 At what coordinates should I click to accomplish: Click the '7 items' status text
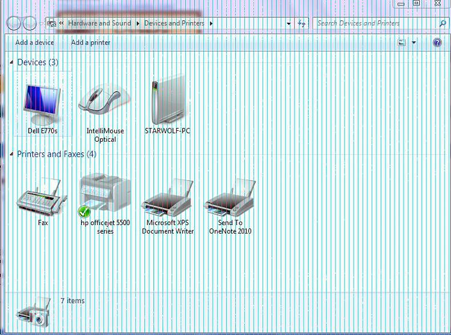click(73, 301)
